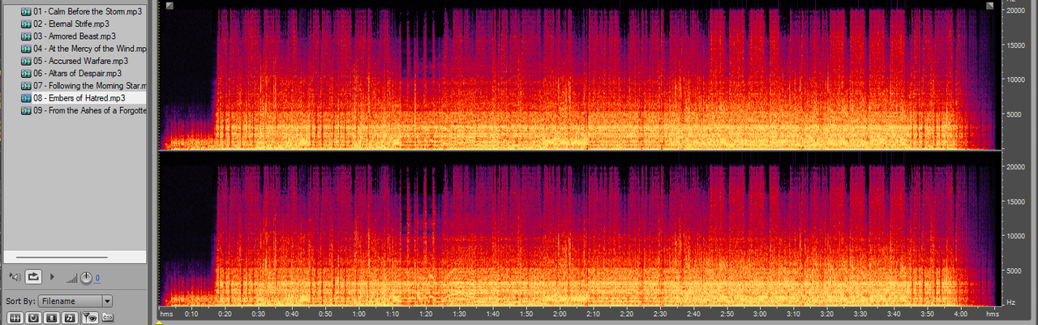Select 08 - Embers of Hatred.mp3 file
1038x325 pixels.
(75, 97)
